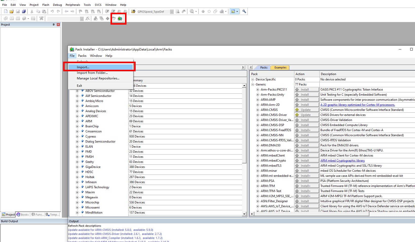The height and width of the screenshot is (242, 415).
Task: Open the GPIOSpeed_TypeDef search dropdown
Action: [x=172, y=11]
